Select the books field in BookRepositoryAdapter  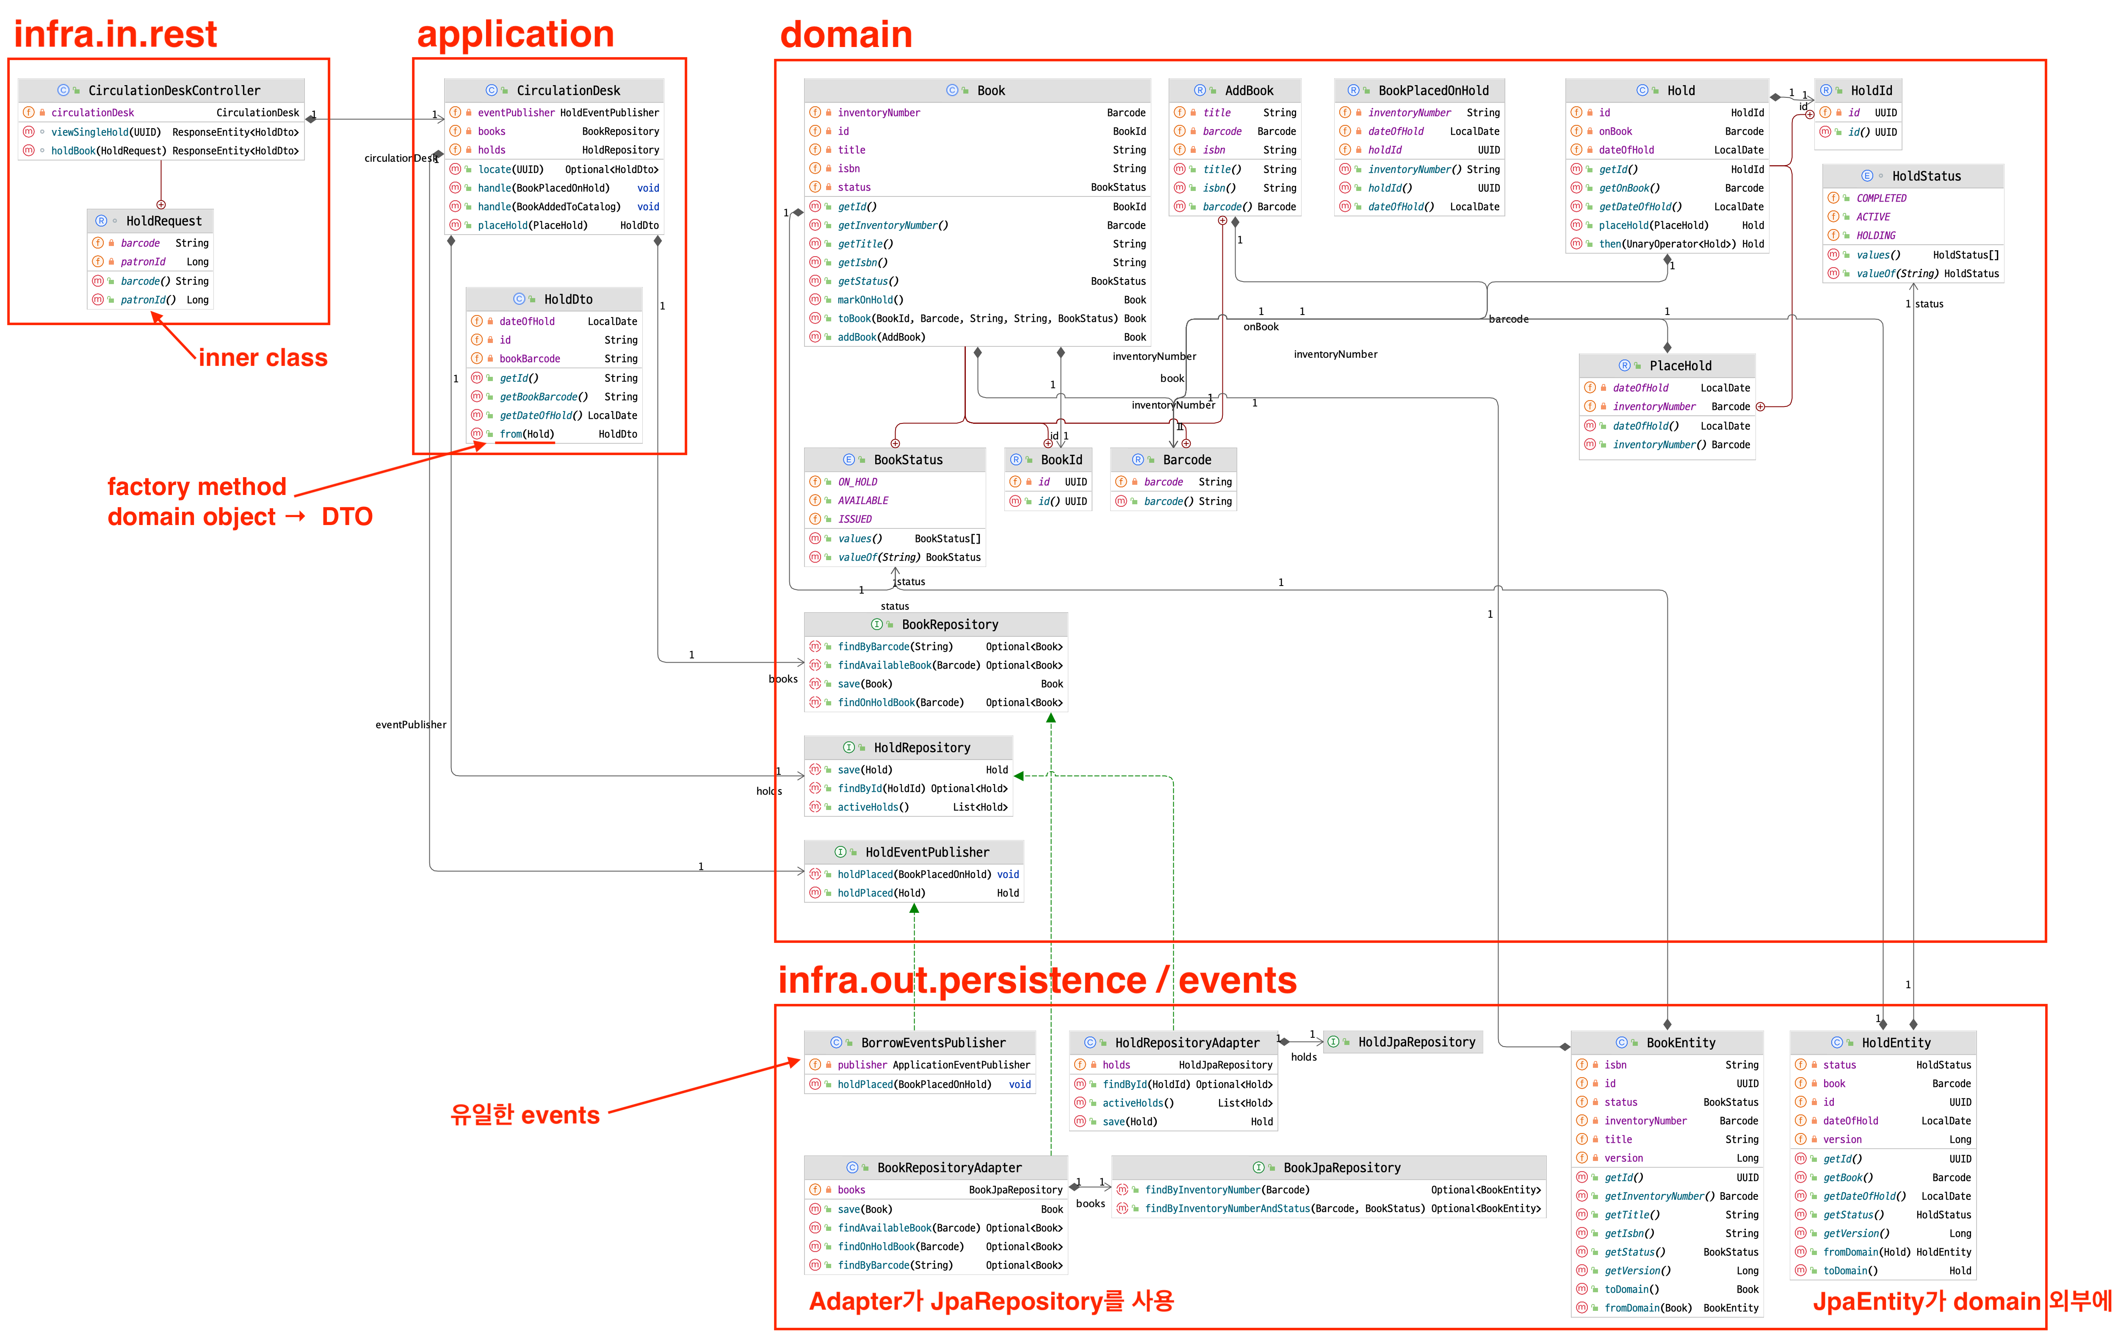(936, 1190)
